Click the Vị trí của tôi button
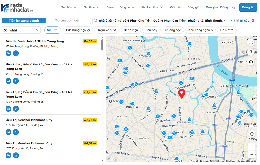This screenshot has width=260, height=165. click(x=243, y=21)
